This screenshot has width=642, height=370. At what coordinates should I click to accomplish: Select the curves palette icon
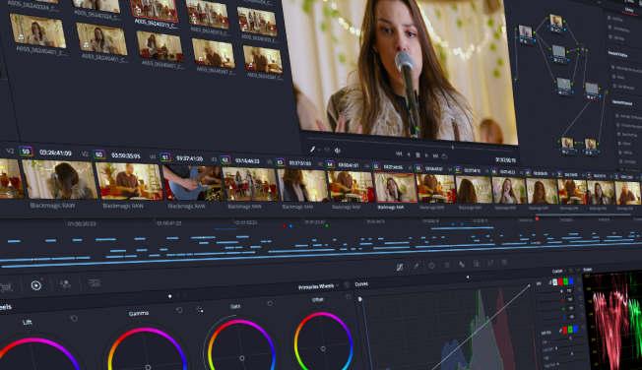pyautogui.click(x=400, y=268)
